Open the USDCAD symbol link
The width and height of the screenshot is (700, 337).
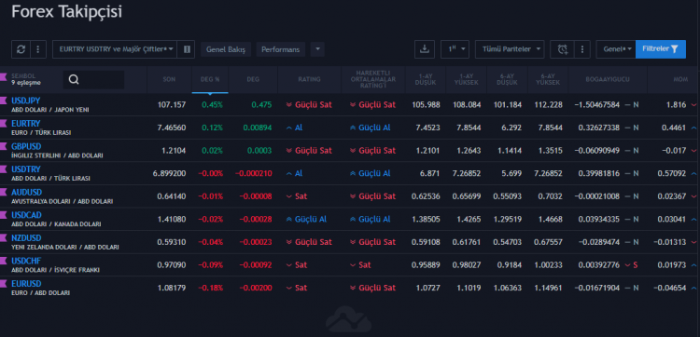(26, 215)
